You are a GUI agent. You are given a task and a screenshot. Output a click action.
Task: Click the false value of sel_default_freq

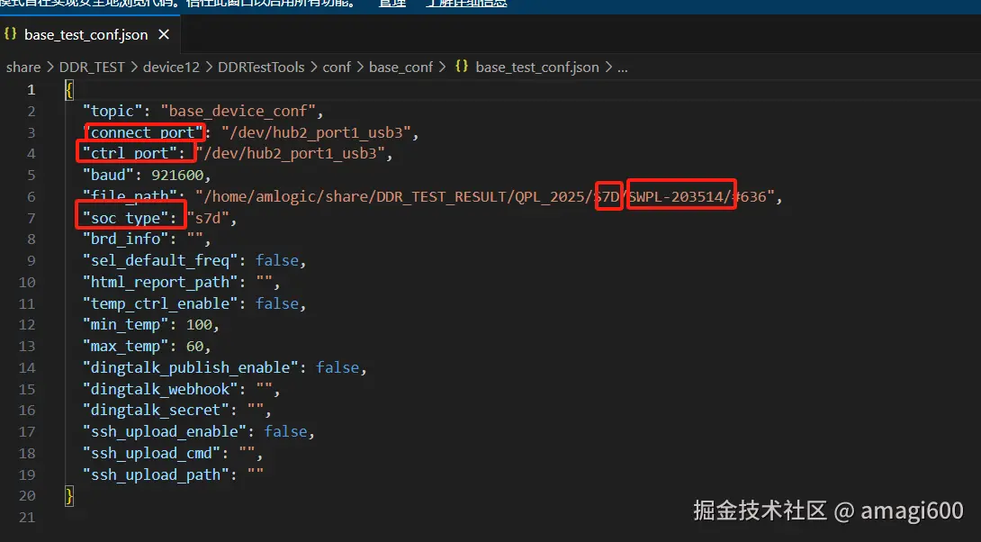[x=277, y=260]
